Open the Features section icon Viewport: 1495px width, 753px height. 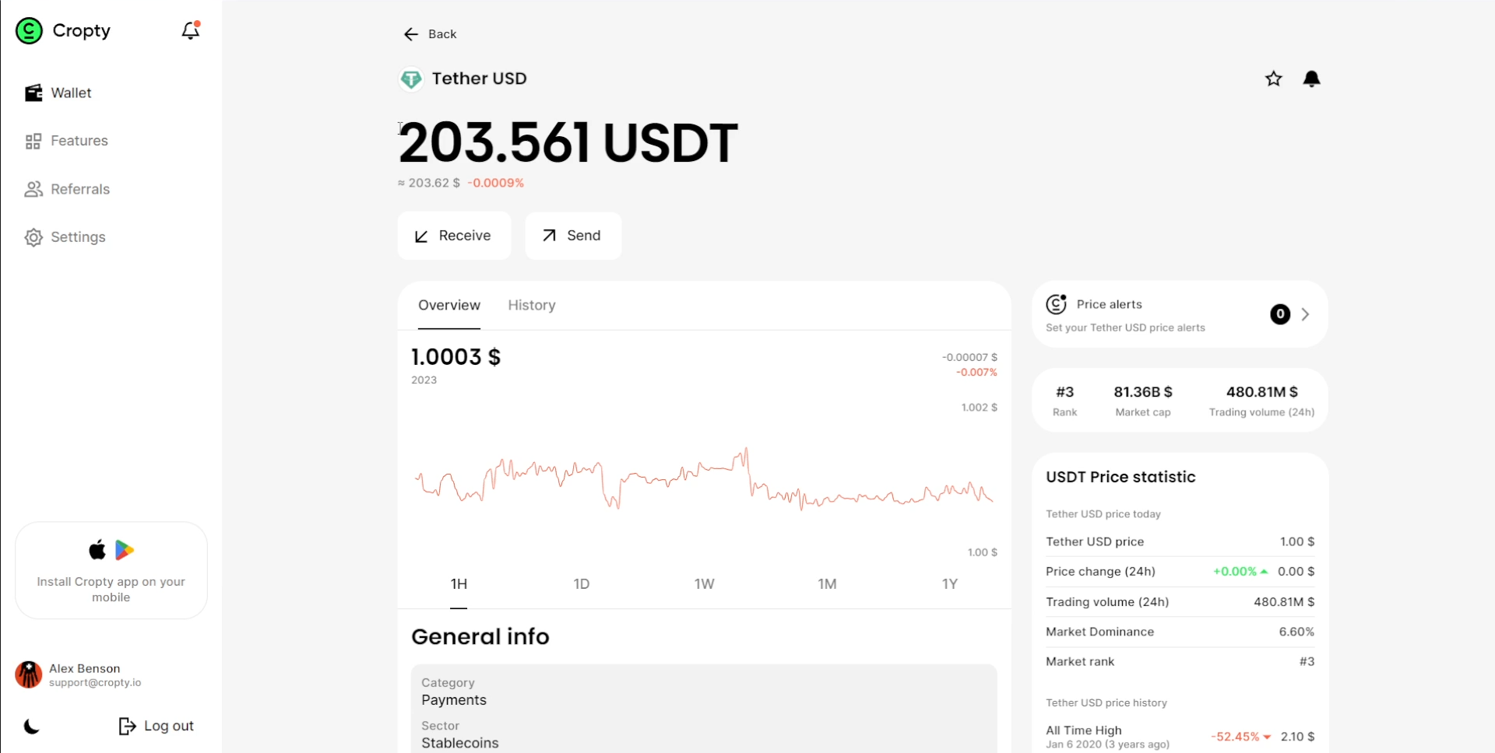[32, 141]
